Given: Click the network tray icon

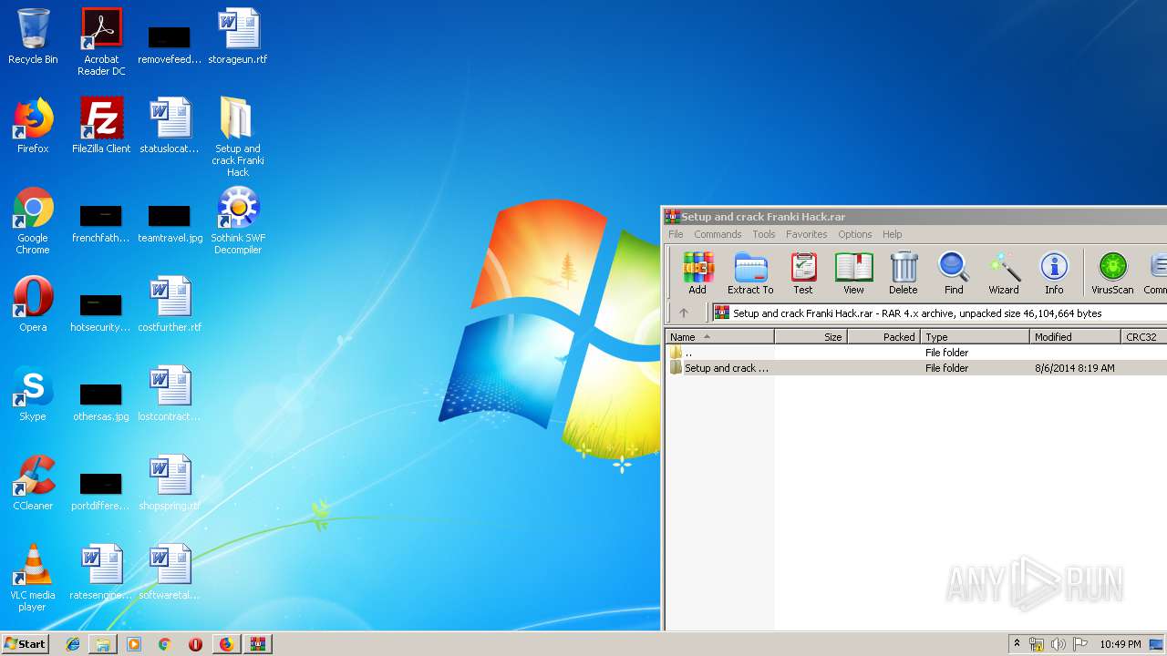Looking at the screenshot, I should click(1037, 644).
